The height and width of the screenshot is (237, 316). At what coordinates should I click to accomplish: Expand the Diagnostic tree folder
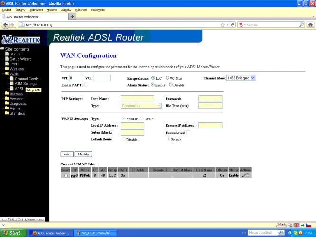coord(7,103)
